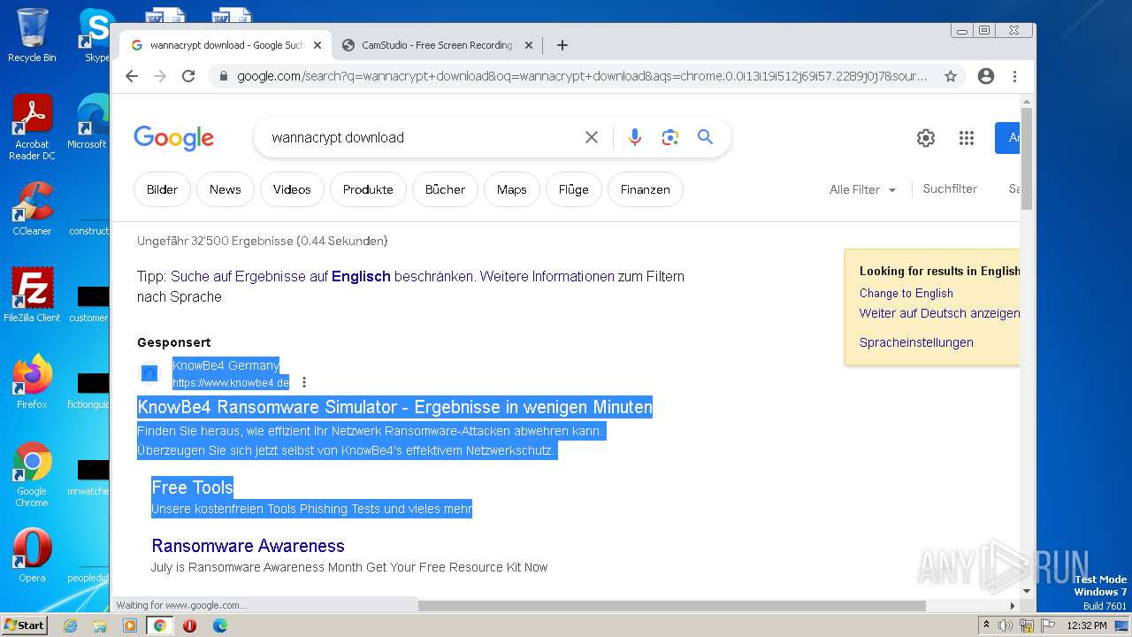Open File Explorer from taskbar
This screenshot has width=1132, height=637.
click(100, 625)
